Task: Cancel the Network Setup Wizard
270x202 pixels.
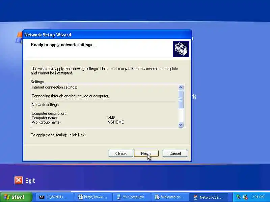Action: tap(175, 154)
